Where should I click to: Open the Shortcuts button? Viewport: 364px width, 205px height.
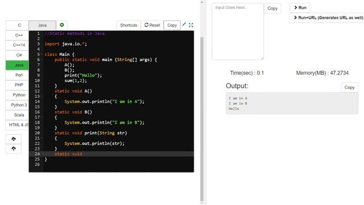pos(129,25)
